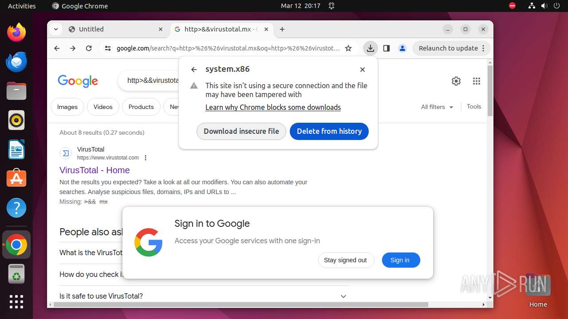This screenshot has height=319, width=568.
Task: Open the network status icon in top bar
Action: click(532, 6)
